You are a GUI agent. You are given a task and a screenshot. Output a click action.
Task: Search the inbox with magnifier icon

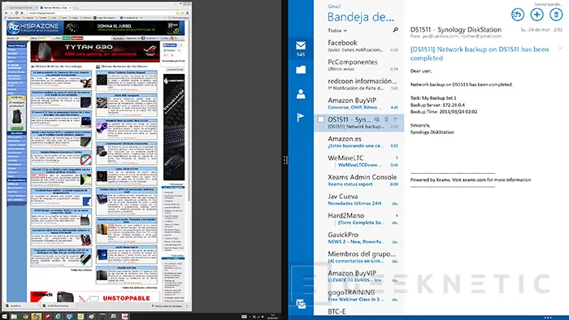point(395,30)
